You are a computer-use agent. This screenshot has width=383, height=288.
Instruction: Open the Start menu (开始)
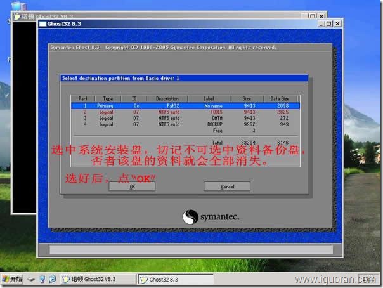pyautogui.click(x=12, y=279)
